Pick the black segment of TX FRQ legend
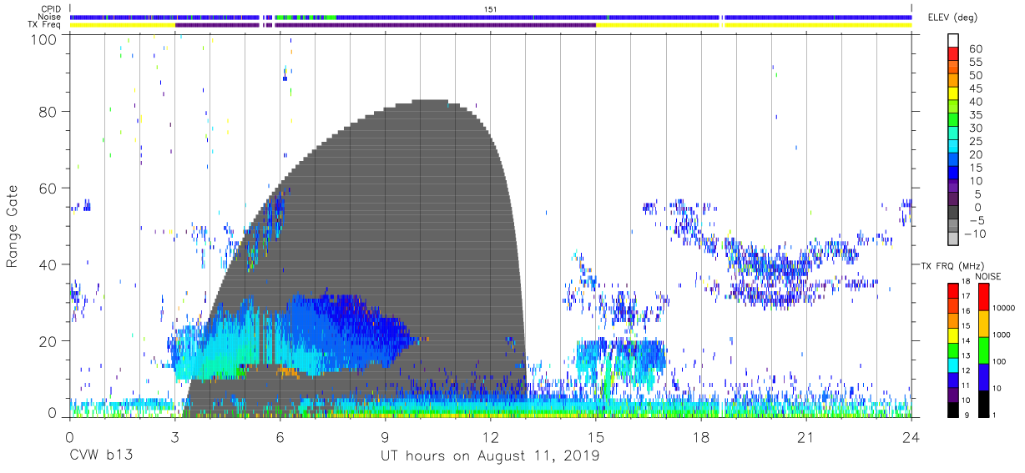The height and width of the screenshot is (473, 1025). point(952,409)
